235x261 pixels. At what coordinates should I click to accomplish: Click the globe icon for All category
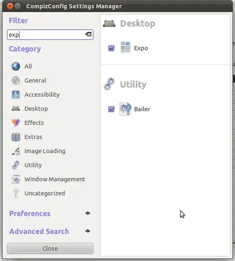click(16, 66)
